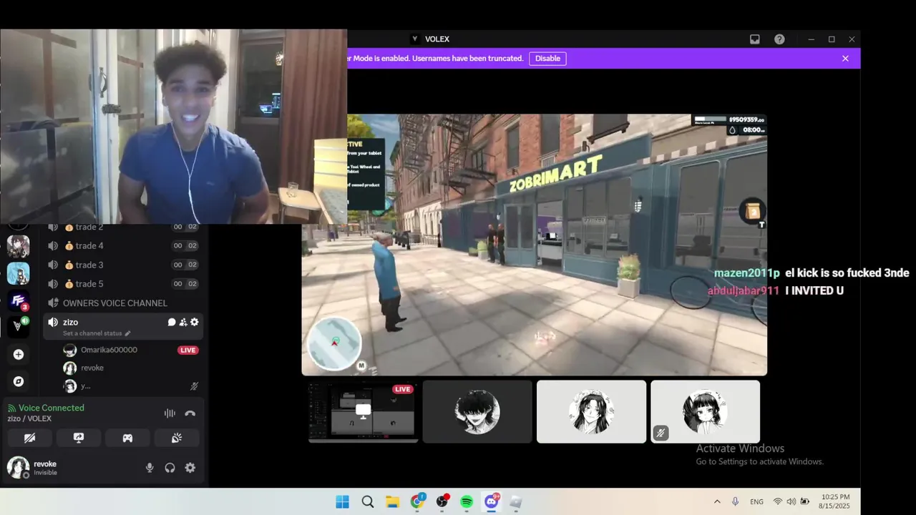This screenshot has width=916, height=515.
Task: Open Spotify from the taskbar
Action: (x=467, y=502)
